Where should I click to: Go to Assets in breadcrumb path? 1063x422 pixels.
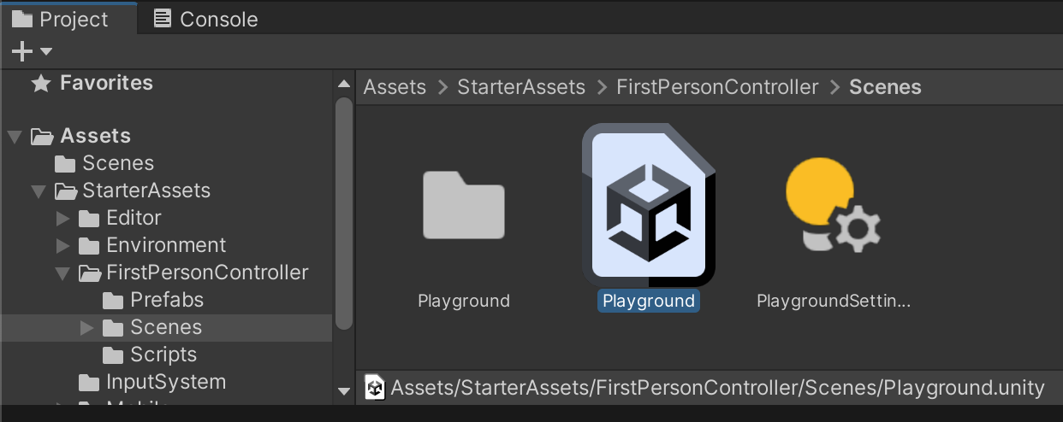(x=395, y=87)
